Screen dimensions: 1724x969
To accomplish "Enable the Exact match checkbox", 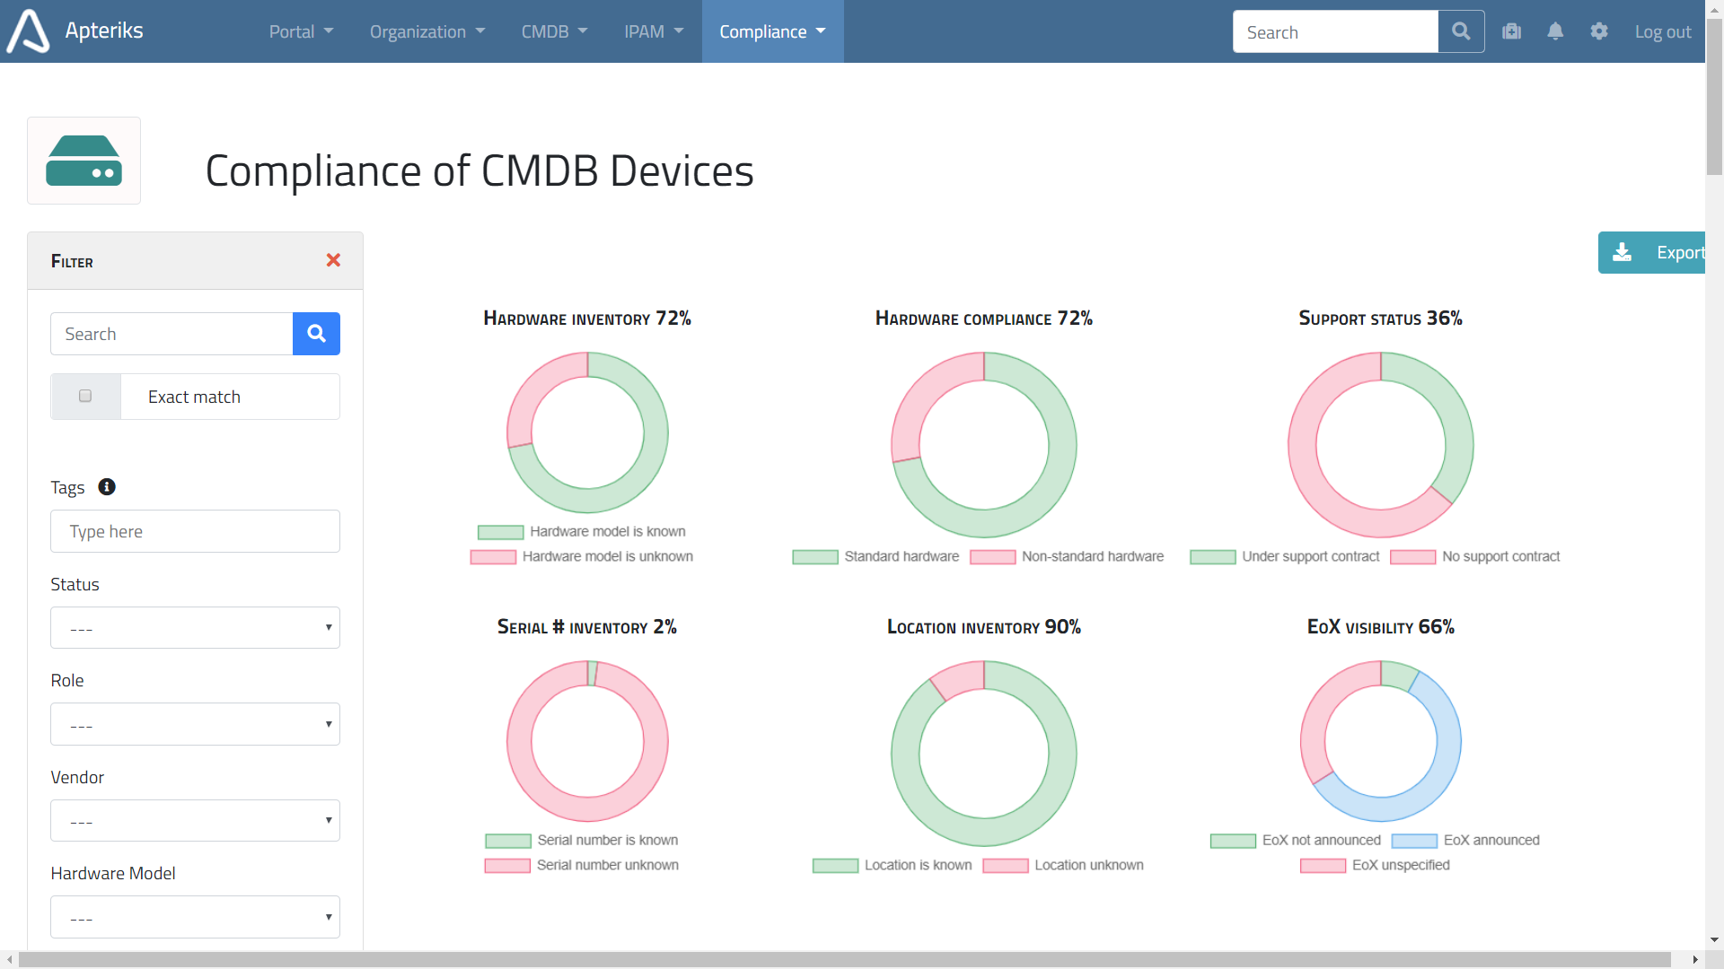I will point(85,396).
